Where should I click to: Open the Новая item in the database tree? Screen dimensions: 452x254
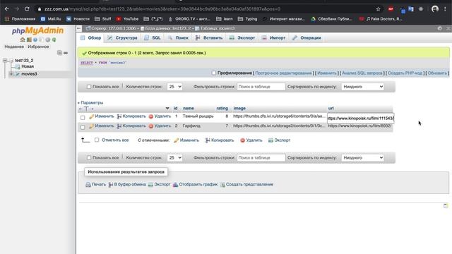(x=28, y=66)
